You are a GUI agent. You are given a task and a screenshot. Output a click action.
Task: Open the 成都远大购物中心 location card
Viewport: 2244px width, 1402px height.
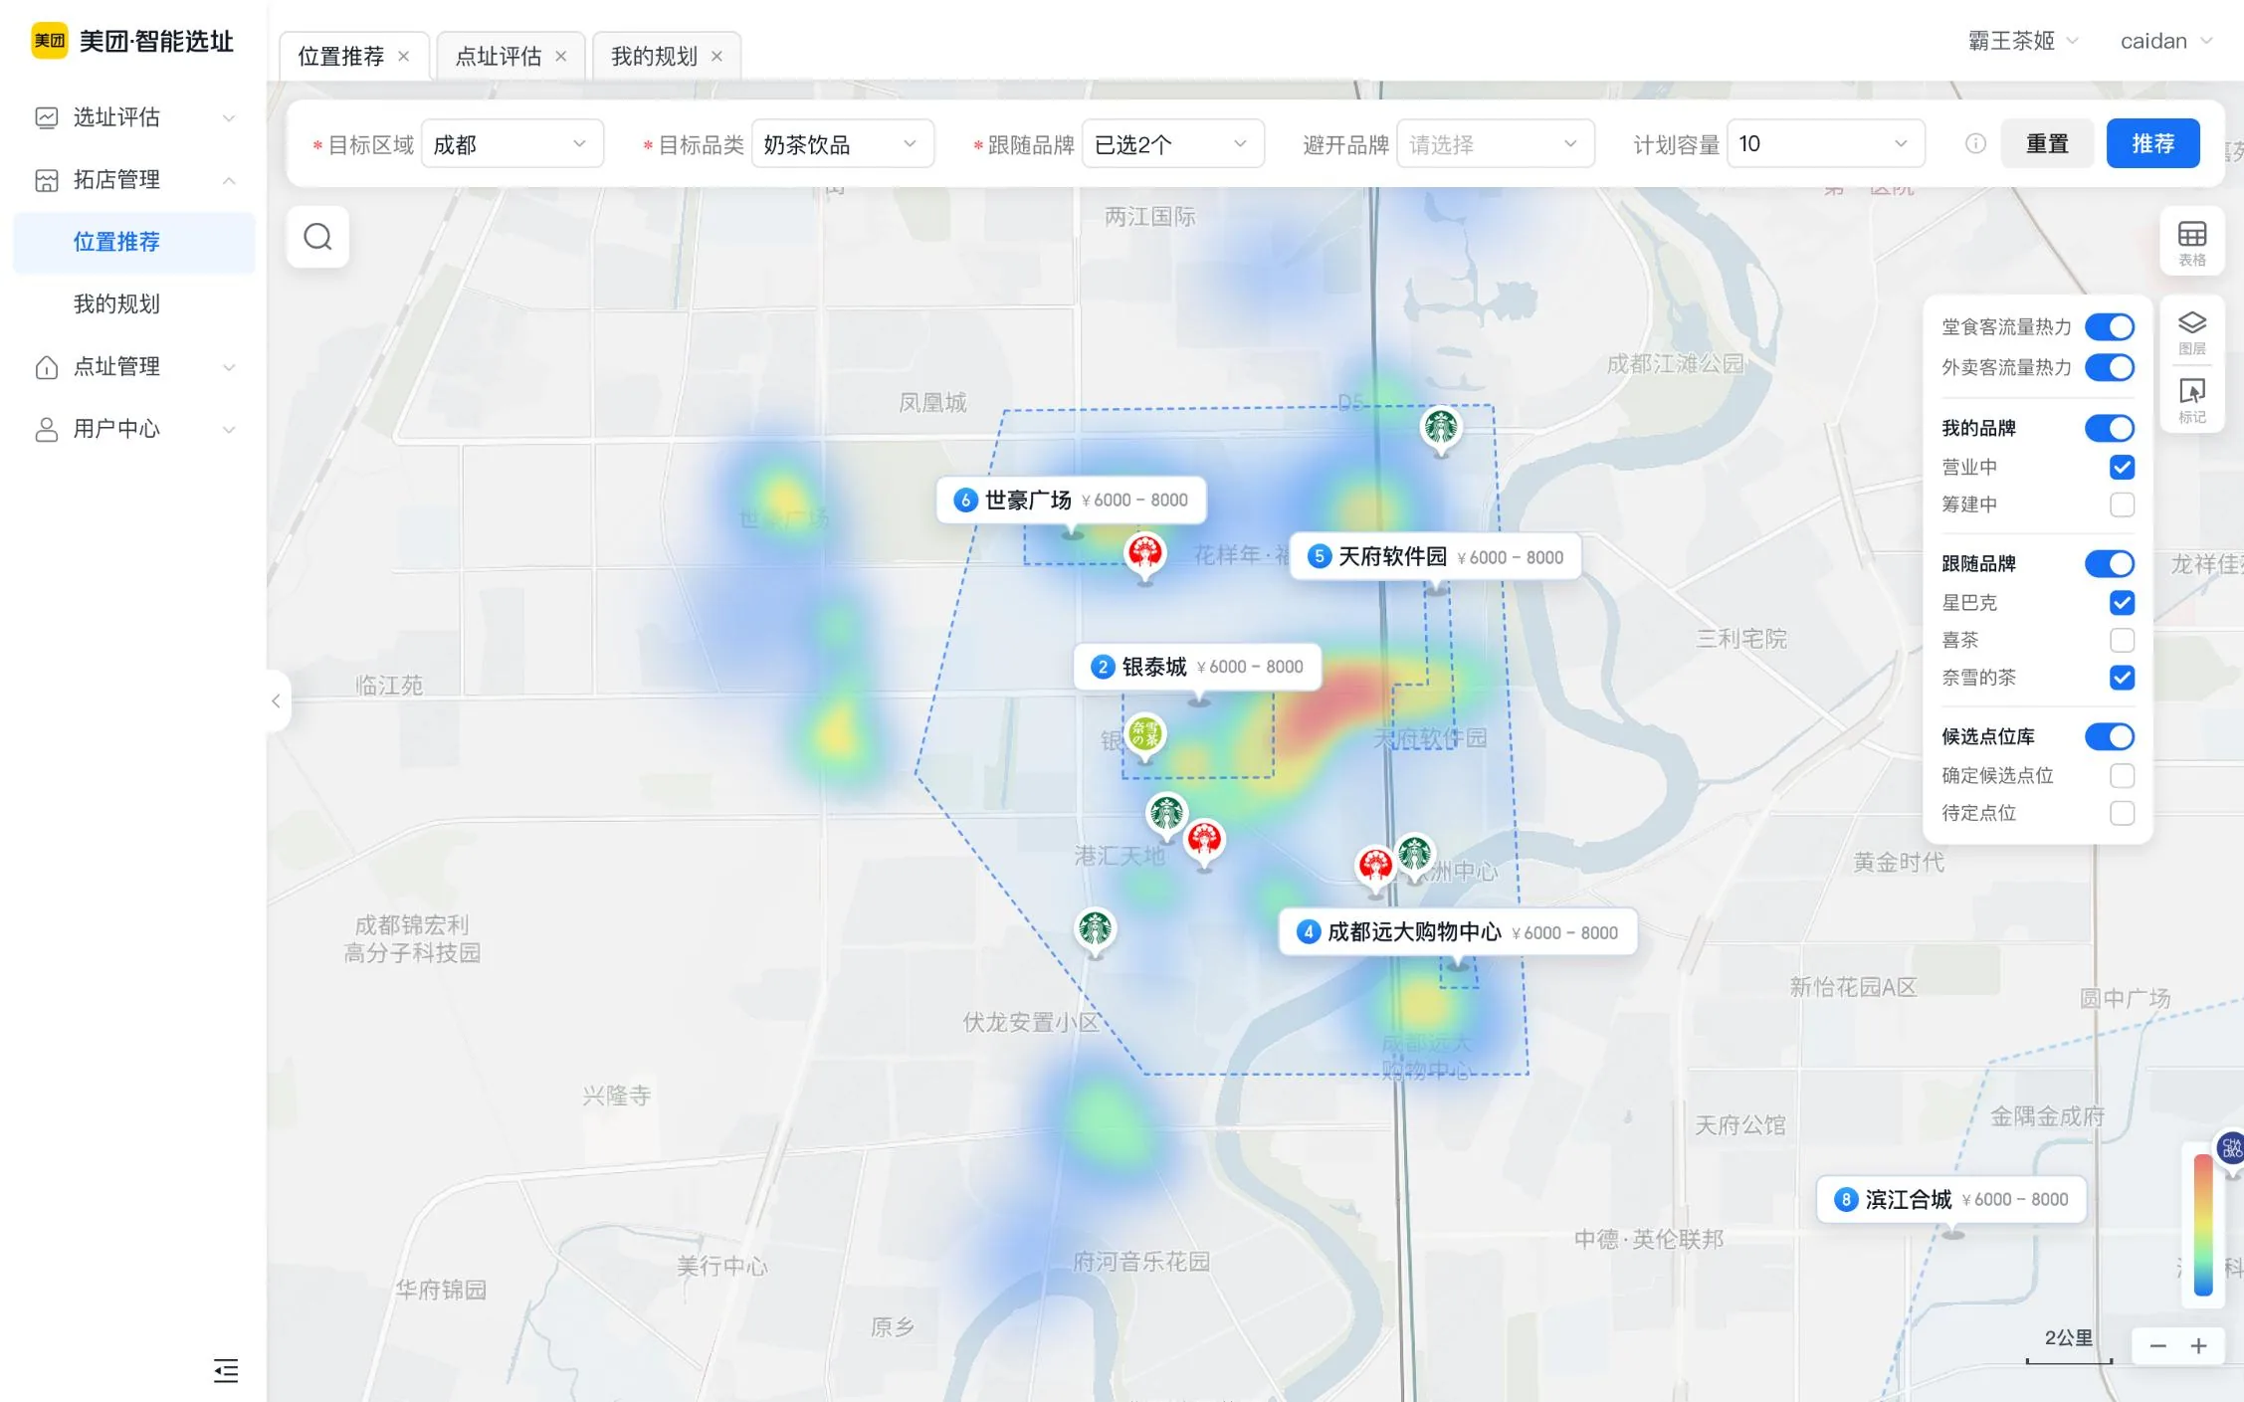[x=1458, y=932]
